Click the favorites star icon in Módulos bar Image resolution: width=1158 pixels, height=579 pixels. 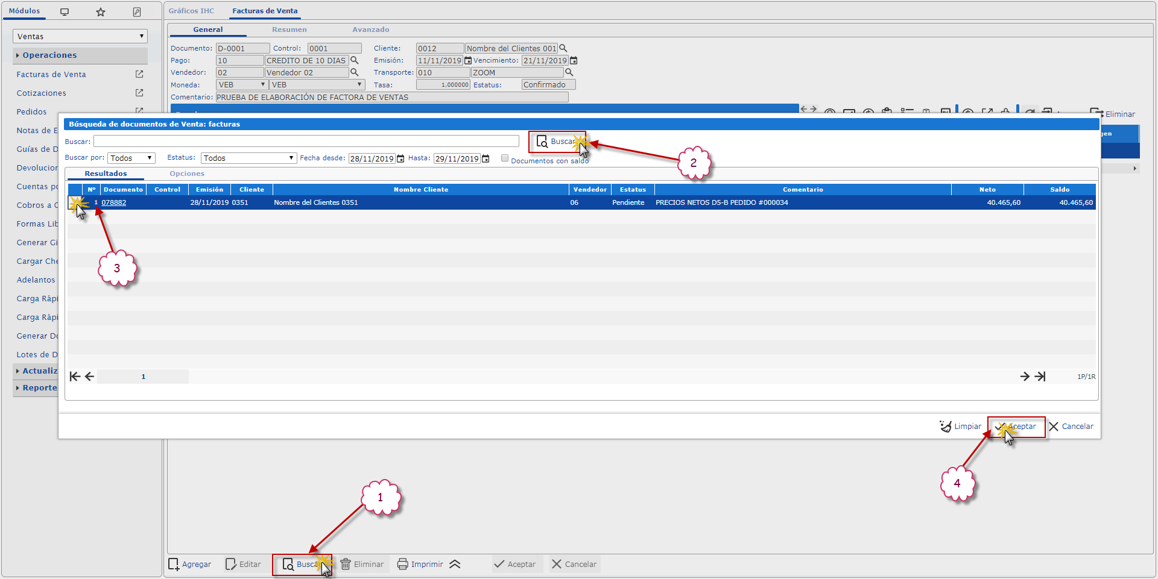[101, 12]
